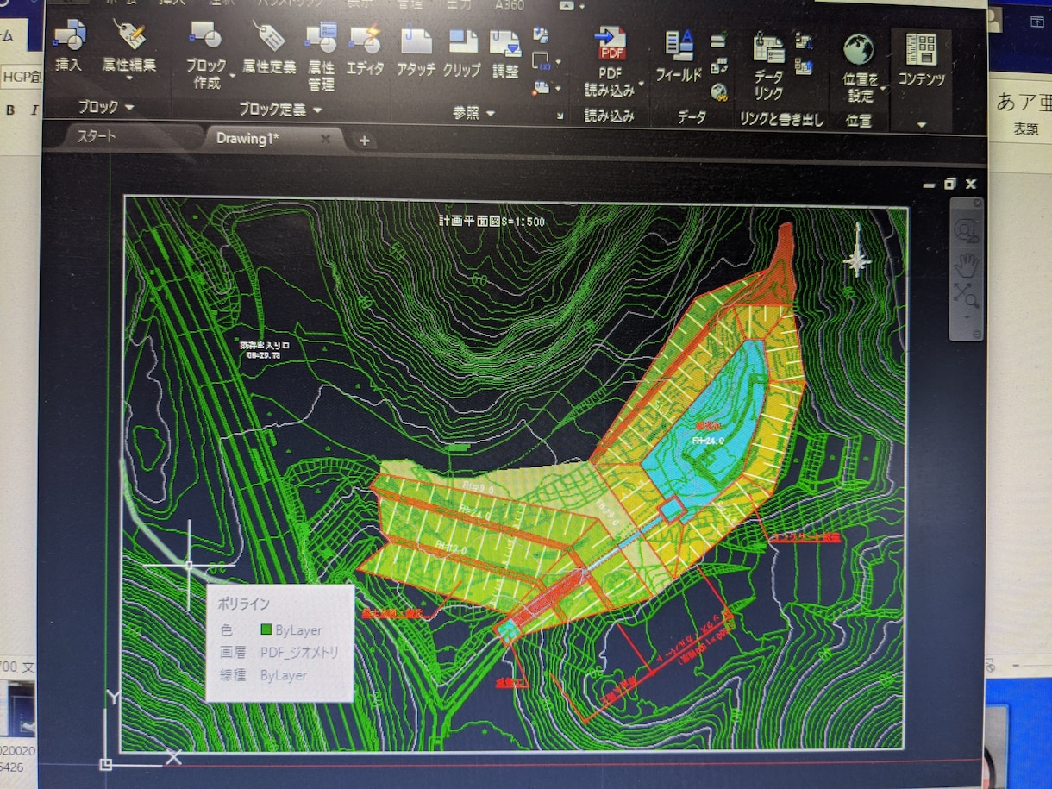Switch to the Drawing1* tab
The image size is (1052, 789).
click(247, 138)
